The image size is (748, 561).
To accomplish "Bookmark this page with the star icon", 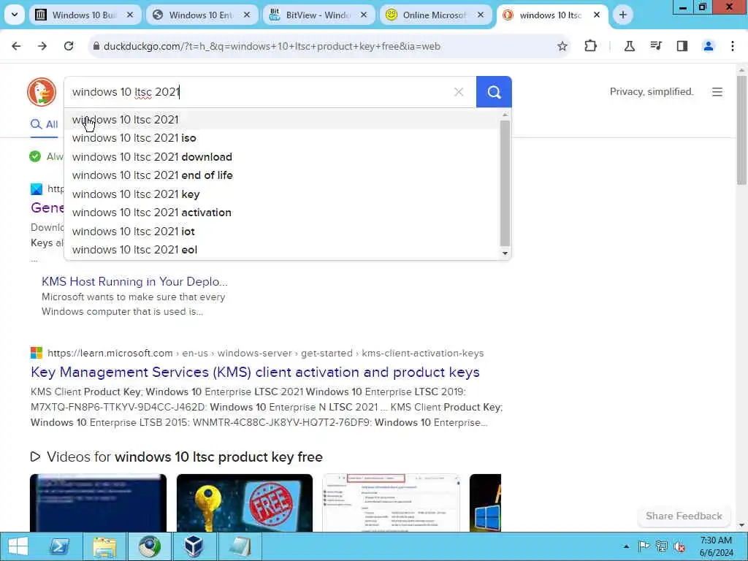I will 562,46.
